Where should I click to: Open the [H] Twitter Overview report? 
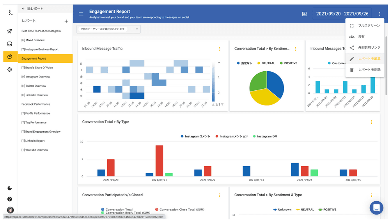34,86
